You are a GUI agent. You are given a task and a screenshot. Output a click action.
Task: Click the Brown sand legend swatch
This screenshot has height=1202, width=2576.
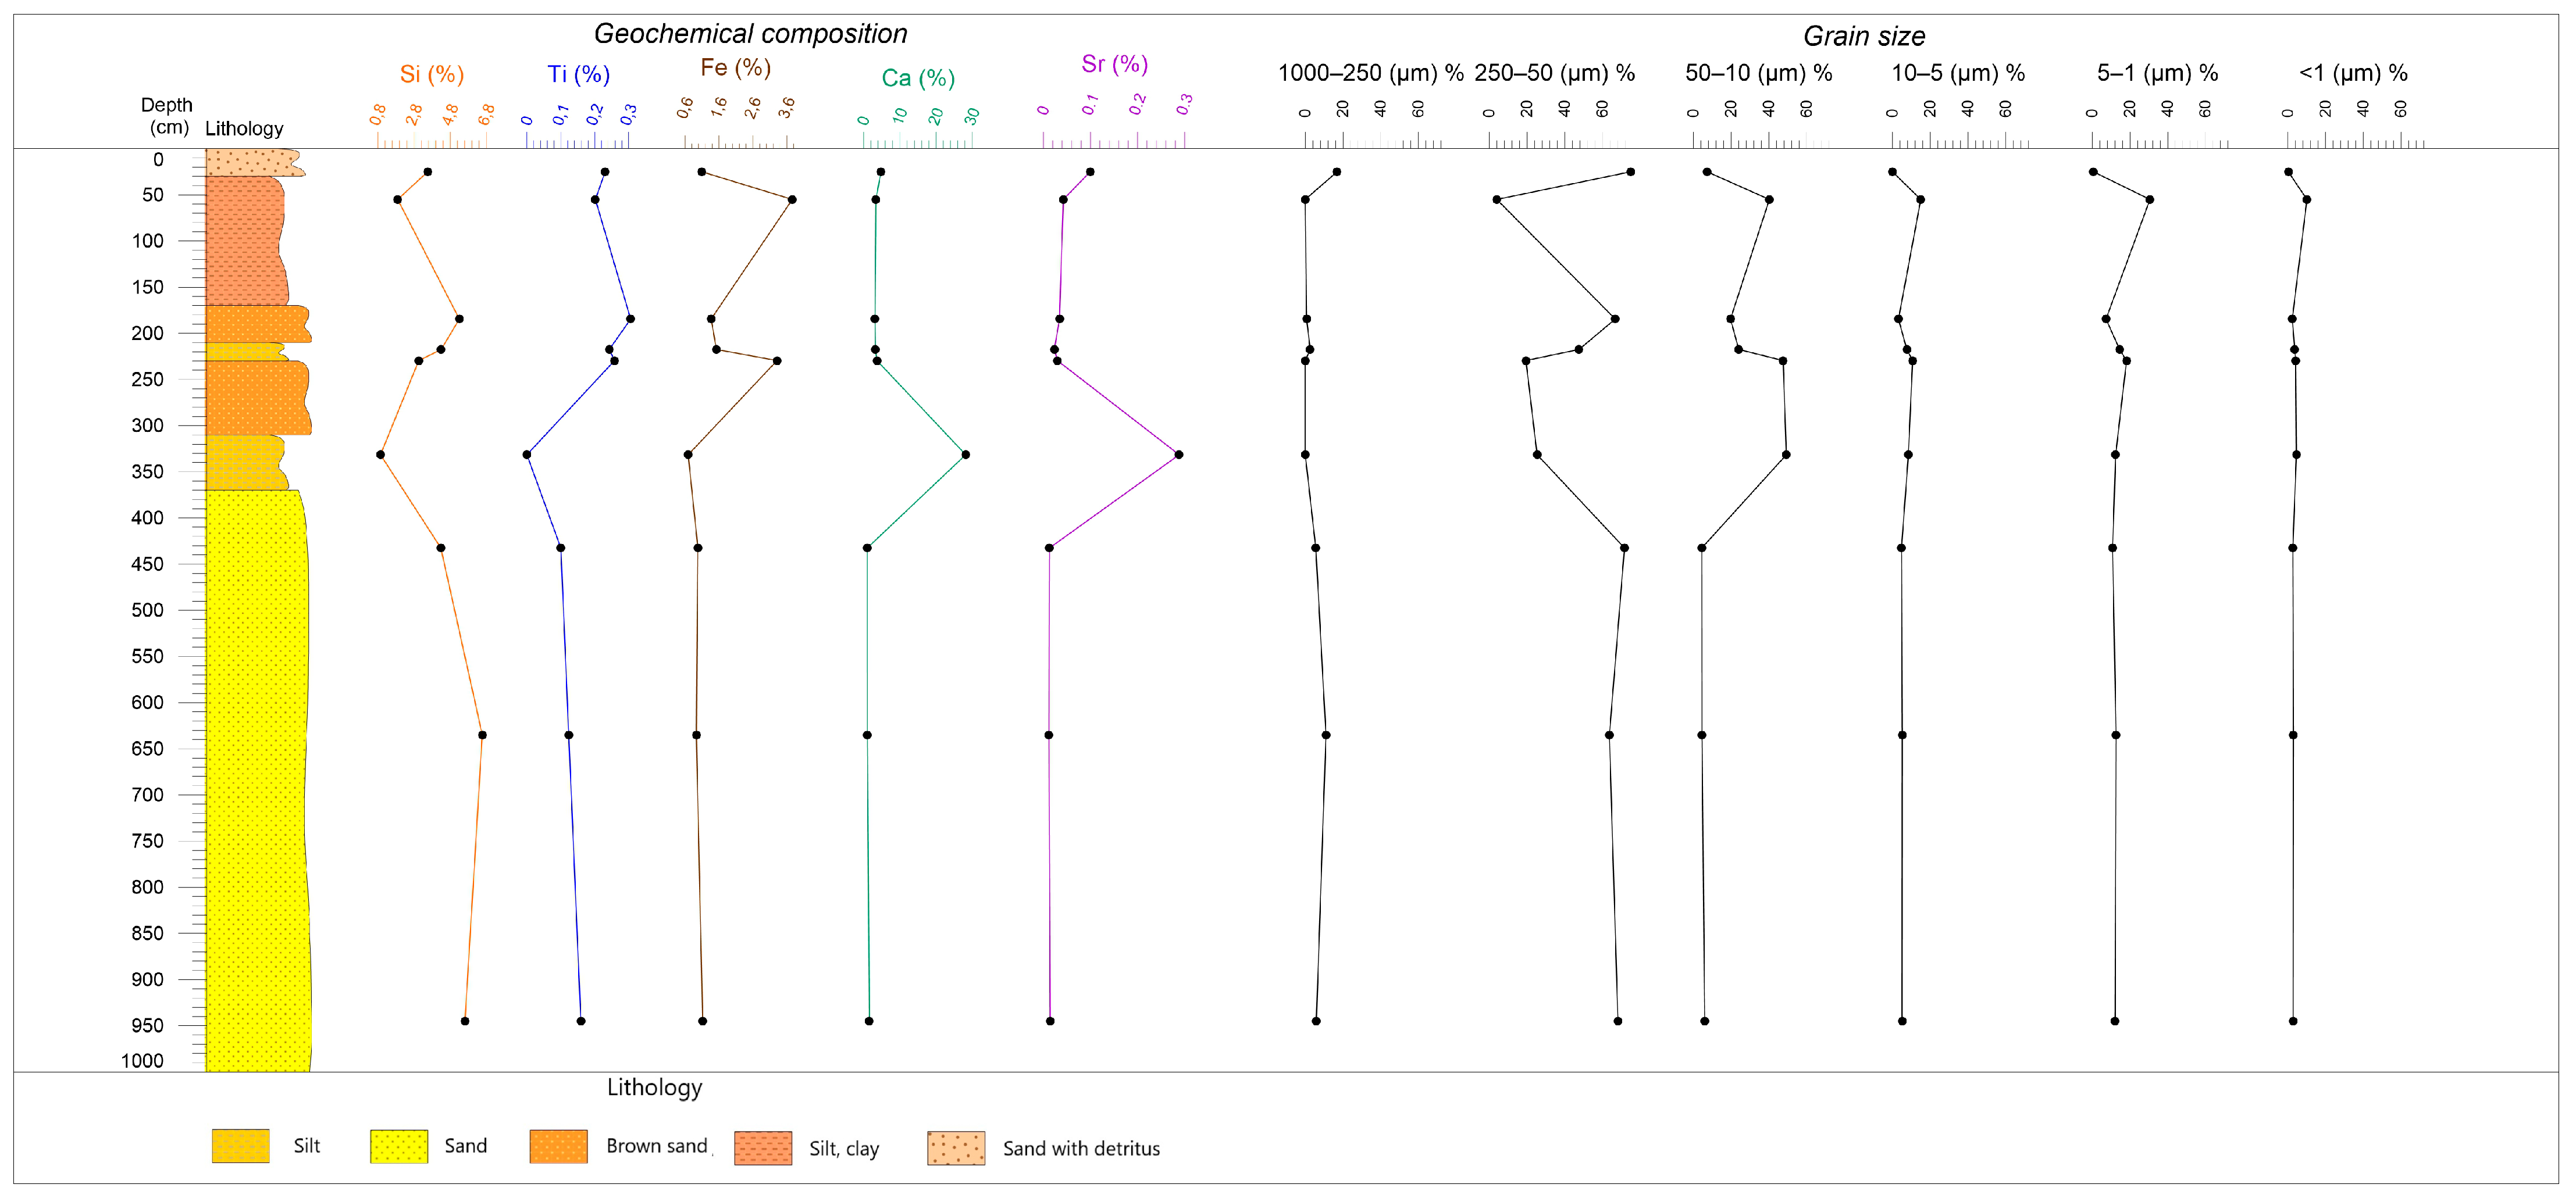pyautogui.click(x=558, y=1146)
